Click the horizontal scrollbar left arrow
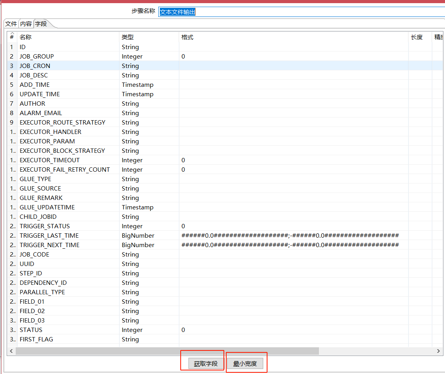The width and height of the screenshot is (445, 374). pyautogui.click(x=11, y=351)
